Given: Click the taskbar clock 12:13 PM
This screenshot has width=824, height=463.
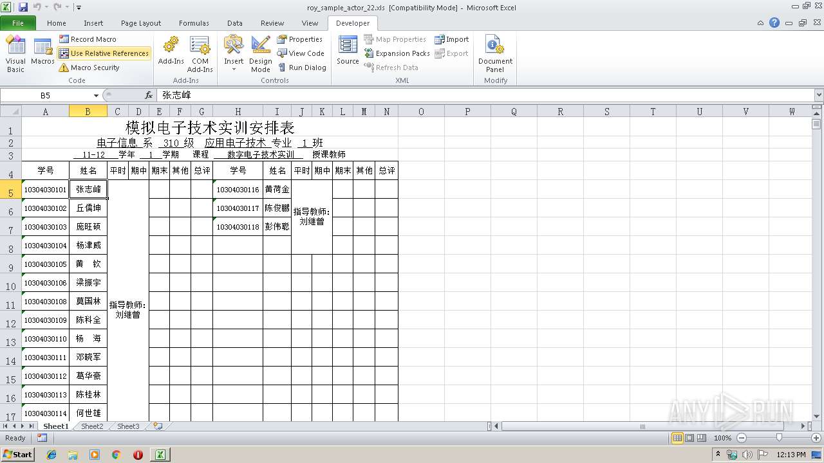Looking at the screenshot, I should tap(791, 455).
